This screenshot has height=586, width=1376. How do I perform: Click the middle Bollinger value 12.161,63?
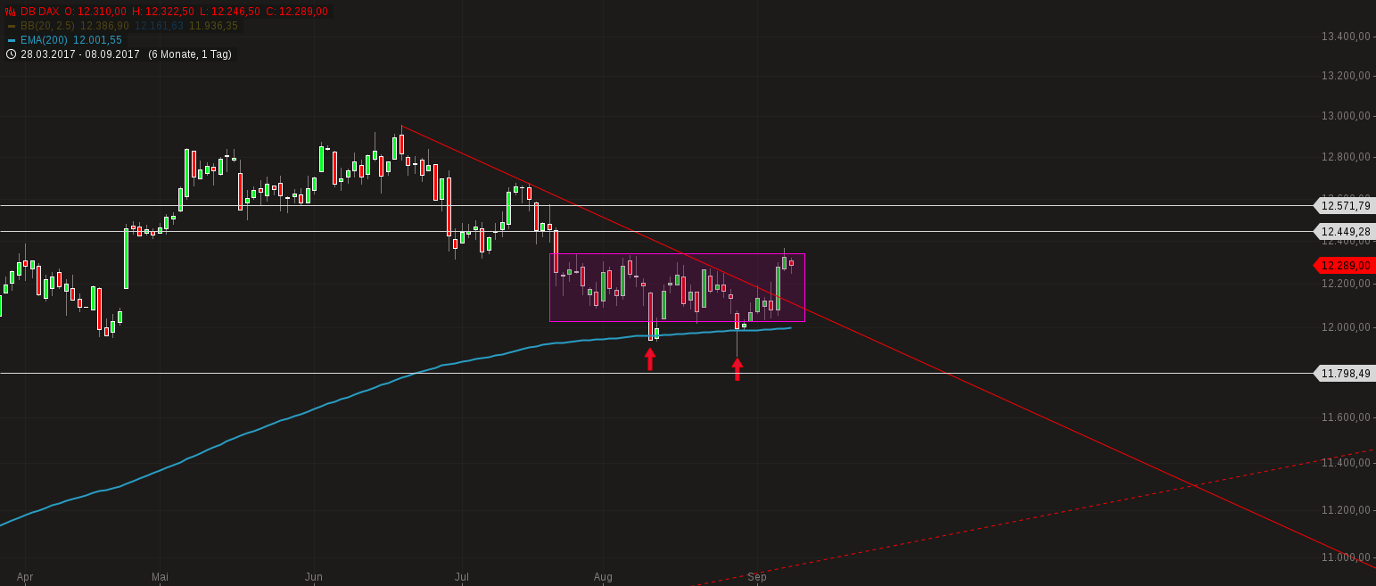pyautogui.click(x=159, y=26)
